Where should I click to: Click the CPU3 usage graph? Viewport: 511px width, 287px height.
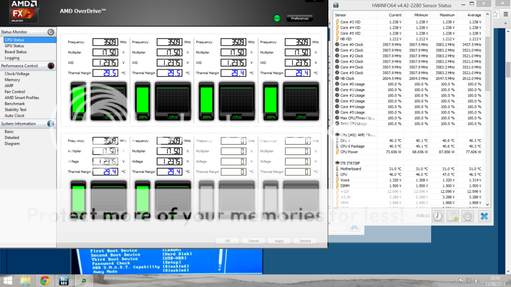click(301, 101)
